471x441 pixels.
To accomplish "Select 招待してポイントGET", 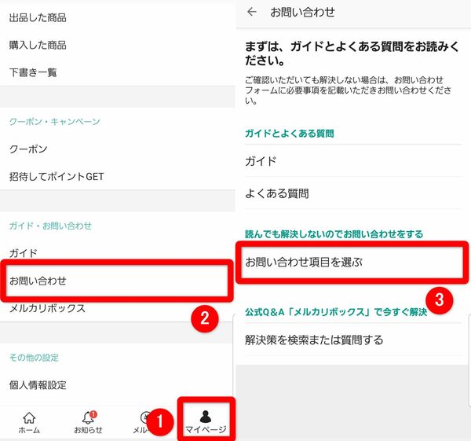I will tap(117, 177).
